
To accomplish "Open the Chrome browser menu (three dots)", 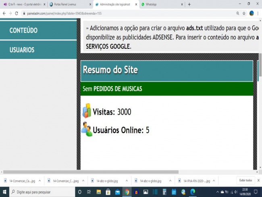I will point(258,13).
